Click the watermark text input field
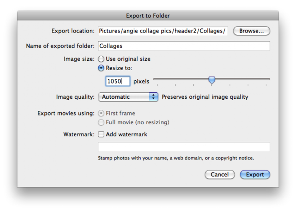This screenshot has height=211, width=296. (184, 147)
